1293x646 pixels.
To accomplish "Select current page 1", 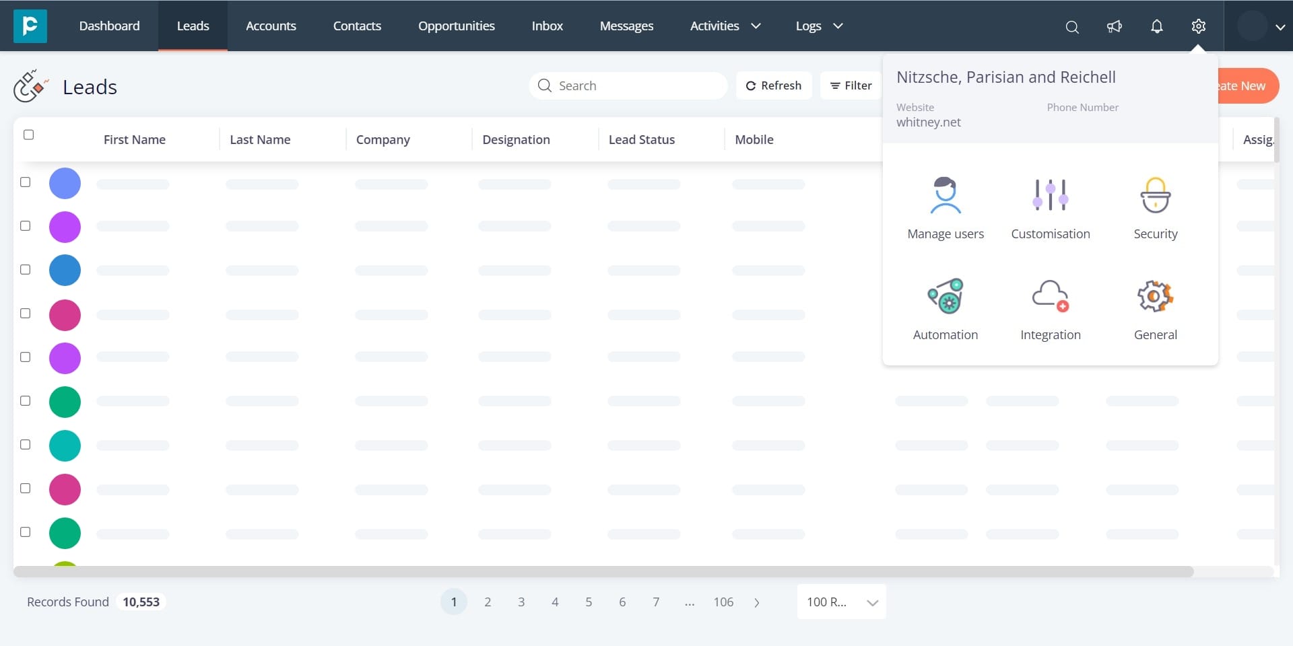I will pyautogui.click(x=454, y=602).
